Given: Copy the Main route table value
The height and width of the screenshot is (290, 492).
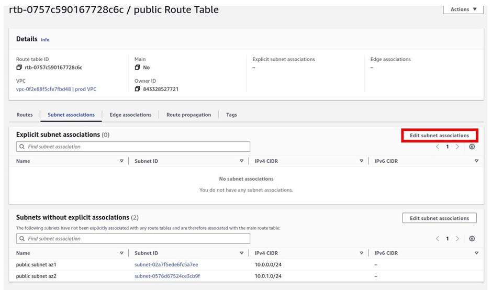Looking at the screenshot, I should 138,68.
